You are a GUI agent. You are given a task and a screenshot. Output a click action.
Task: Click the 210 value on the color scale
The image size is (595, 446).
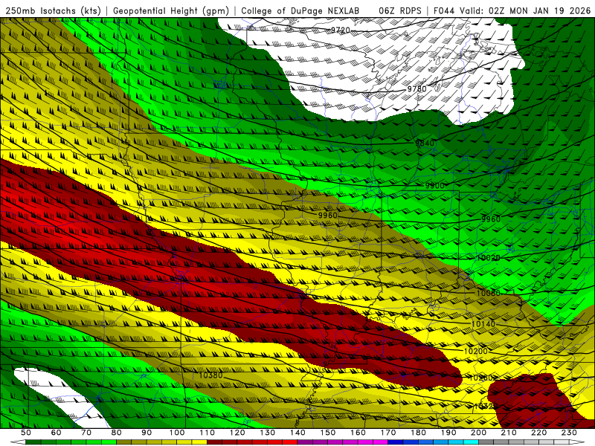pos(509,433)
